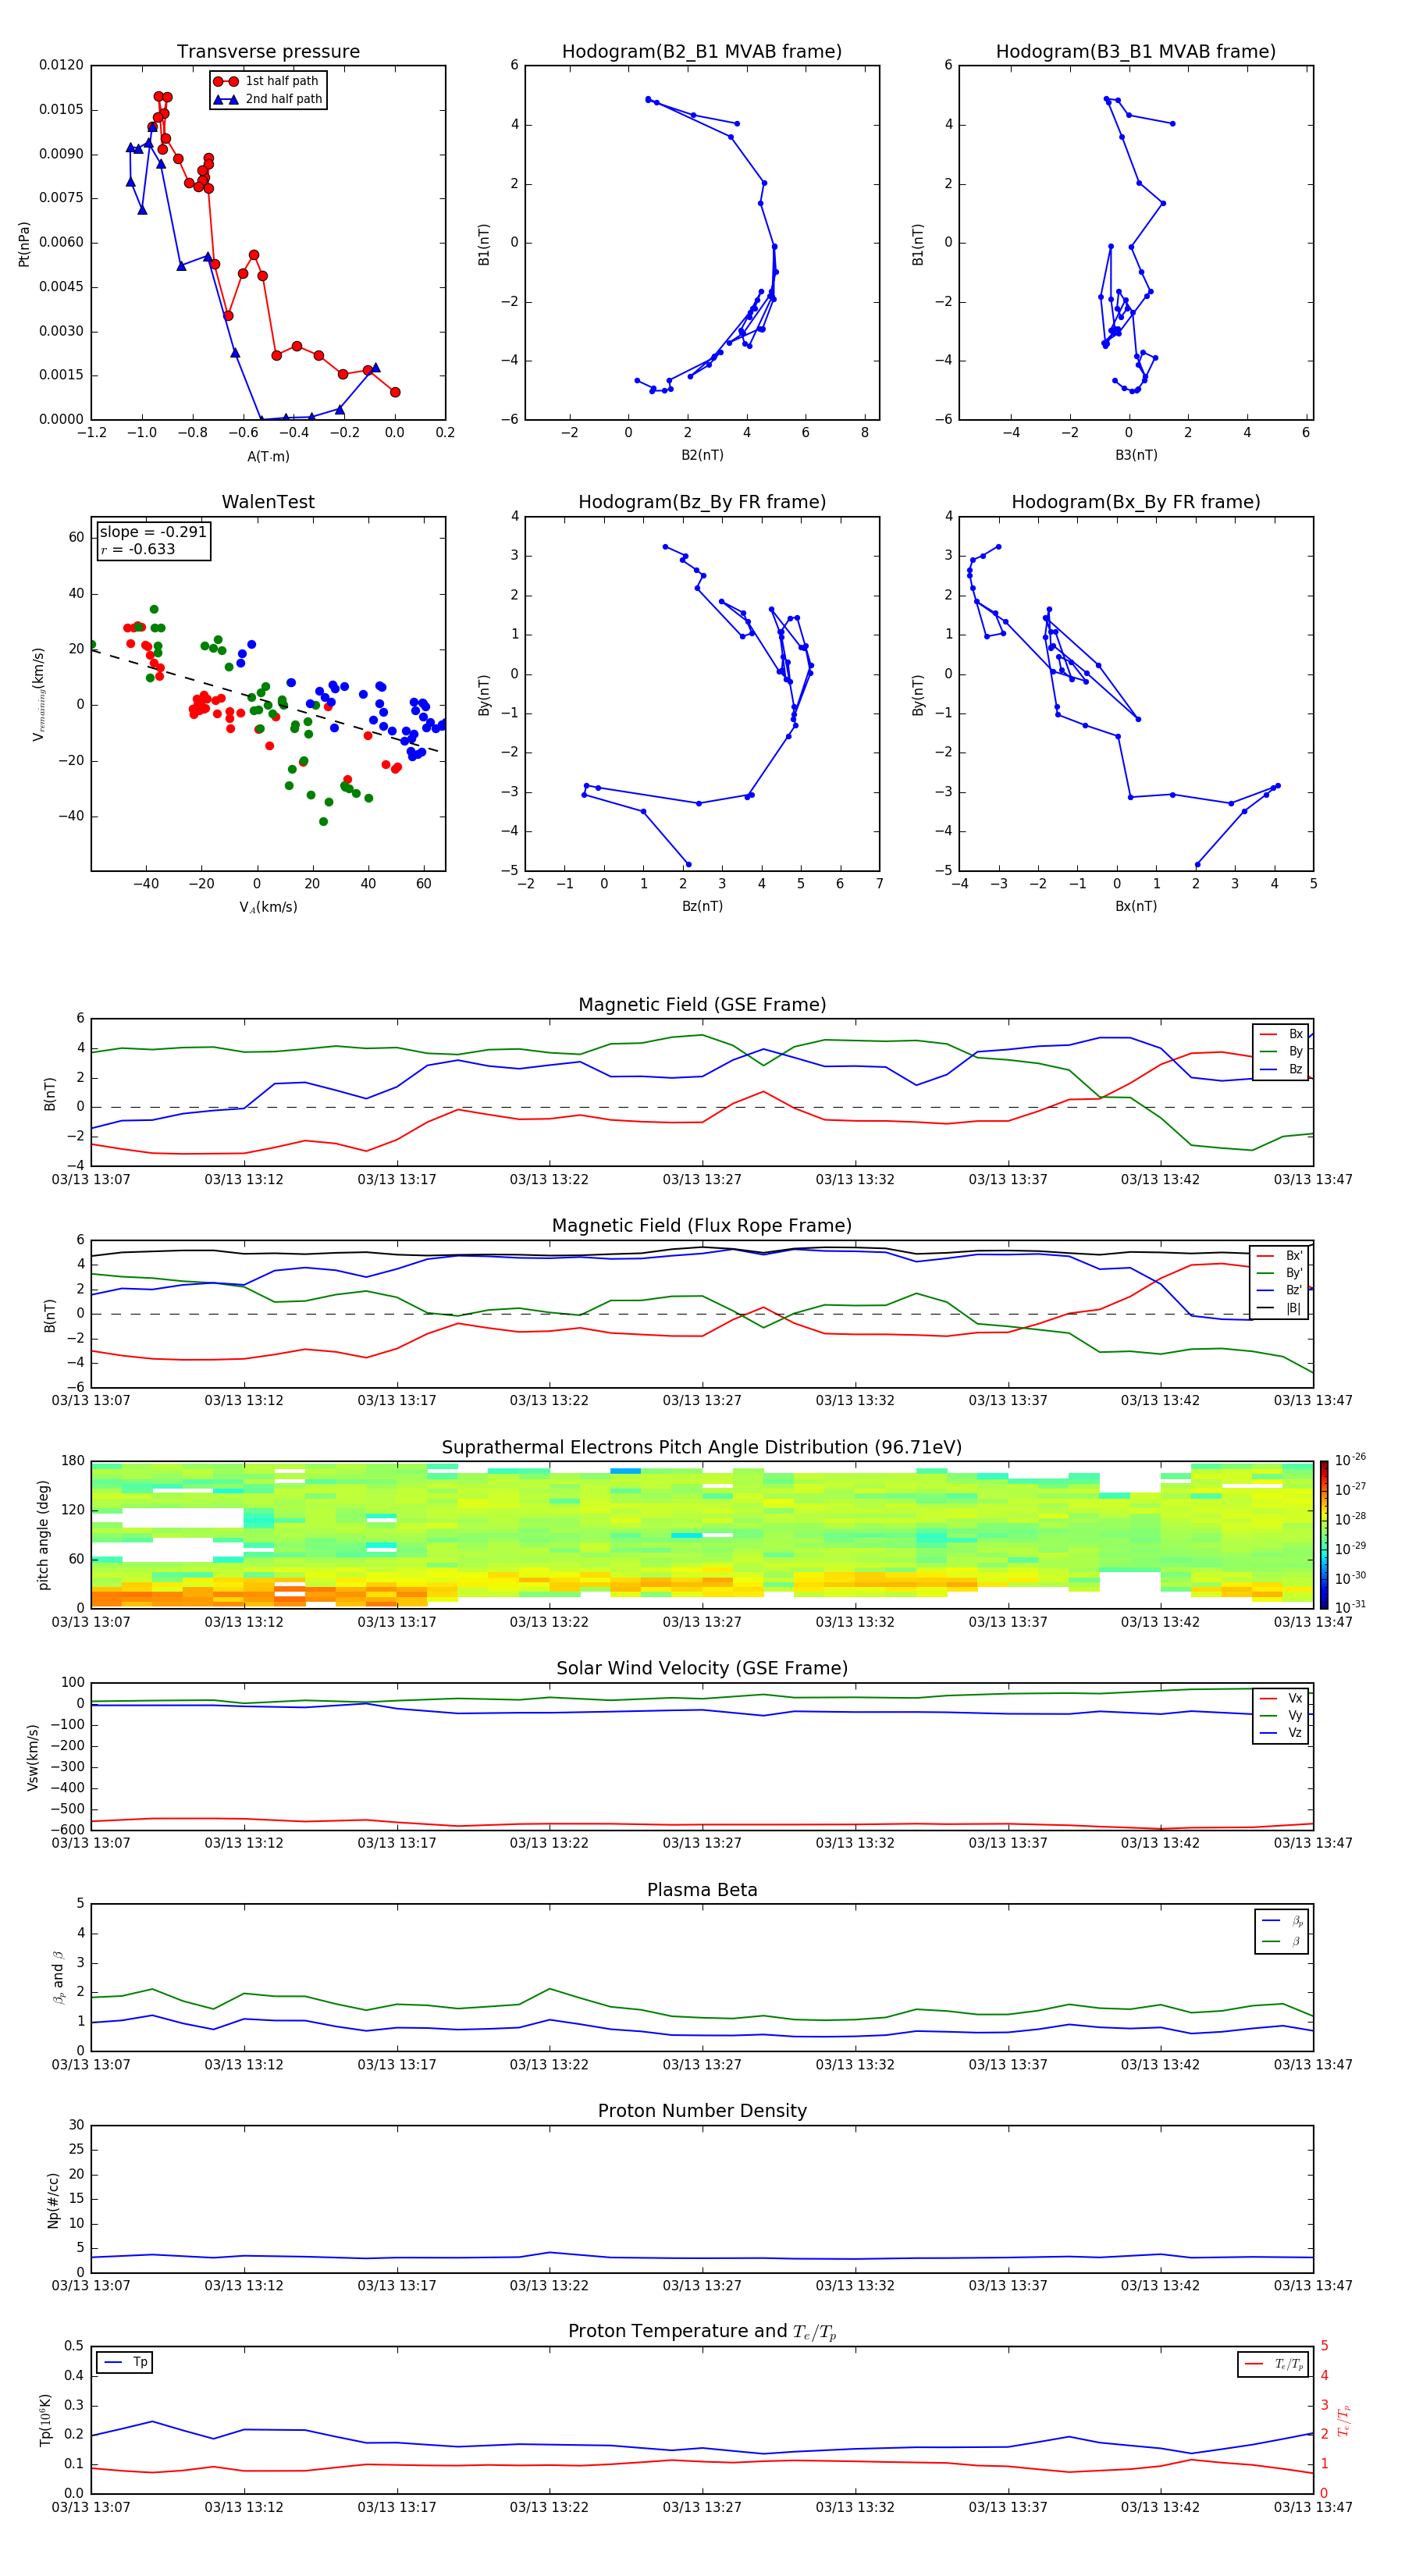The image size is (1405, 2576).
Task: Click the "10^-26" colorbar tick label
Action: pos(1350,1460)
